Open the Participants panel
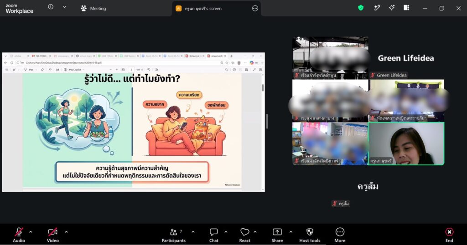Screen dimensions: 467x245 coord(174,235)
